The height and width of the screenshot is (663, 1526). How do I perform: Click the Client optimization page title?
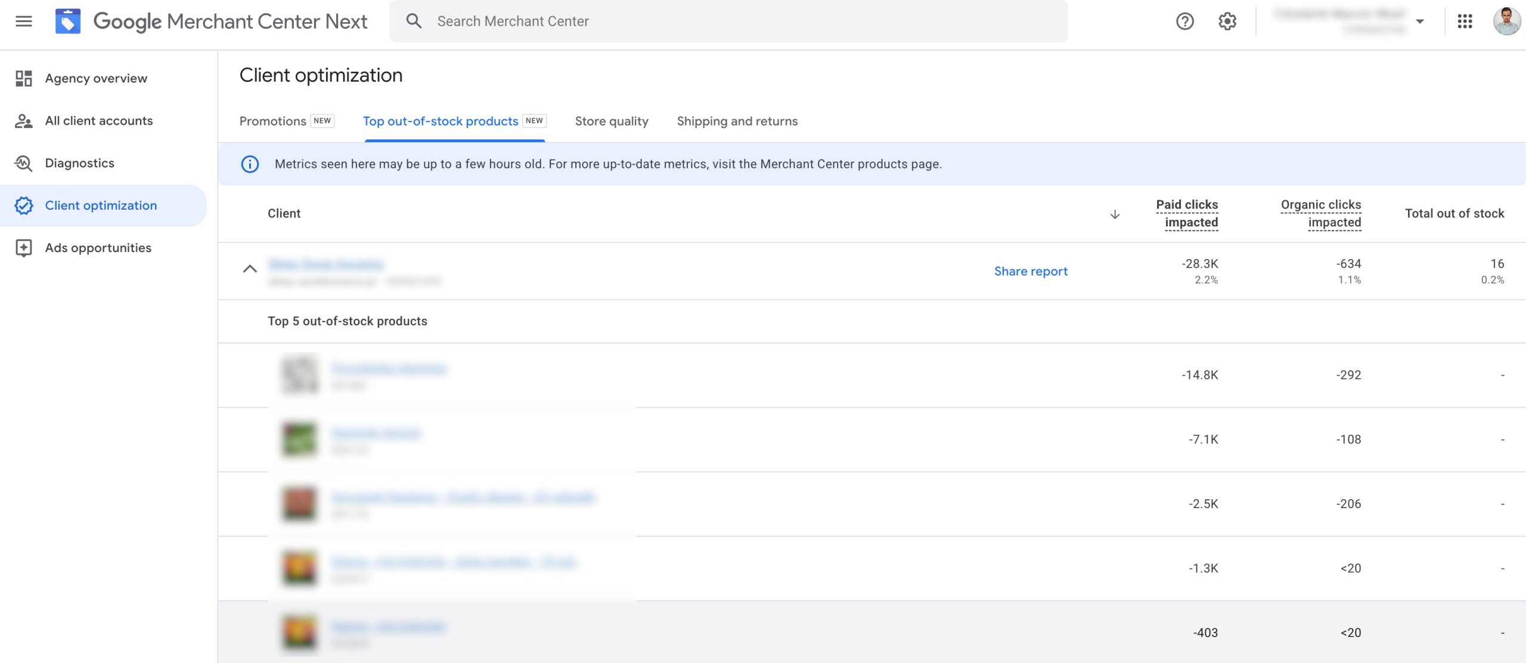pyautogui.click(x=321, y=75)
